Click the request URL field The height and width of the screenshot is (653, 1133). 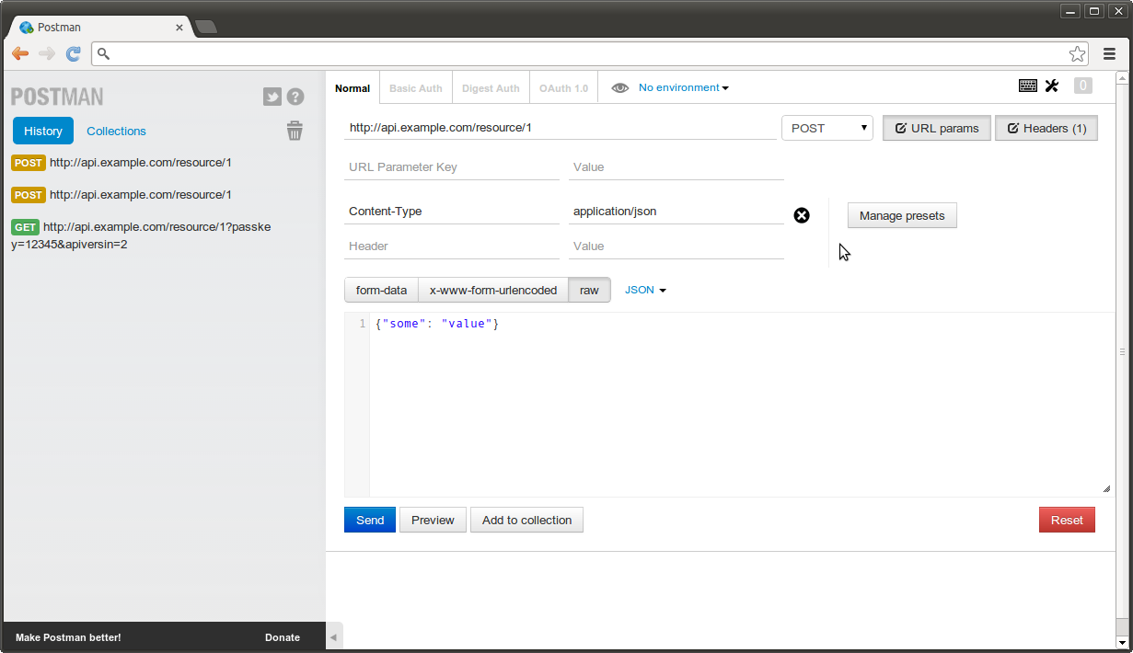coord(561,128)
